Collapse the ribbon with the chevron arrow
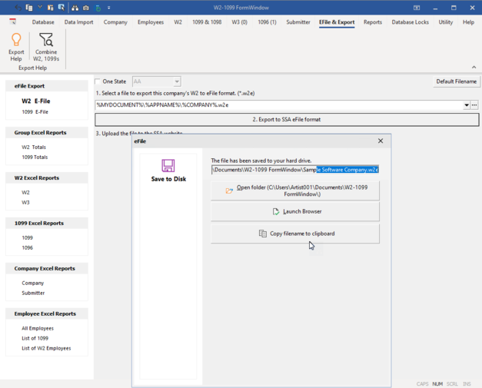Viewport: 482px width, 388px height. pos(474,68)
